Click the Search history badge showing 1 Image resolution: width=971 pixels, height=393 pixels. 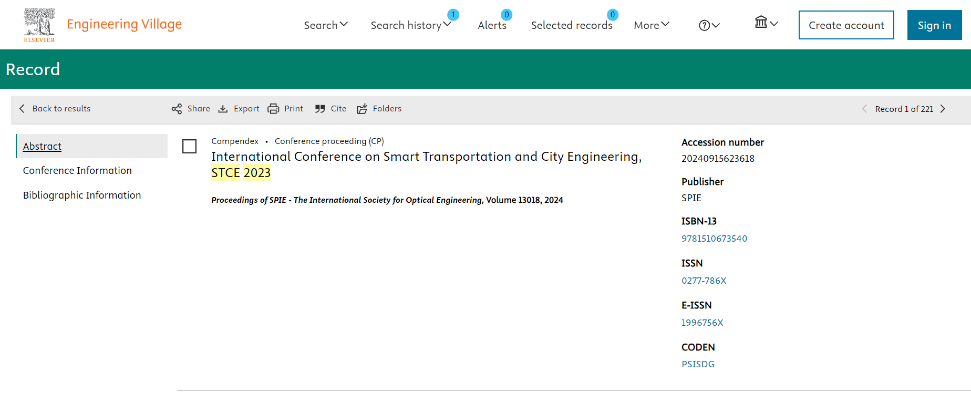(453, 15)
